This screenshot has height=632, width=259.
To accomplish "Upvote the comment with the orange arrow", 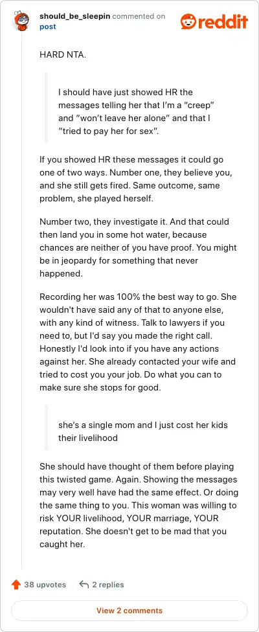I will point(16,585).
